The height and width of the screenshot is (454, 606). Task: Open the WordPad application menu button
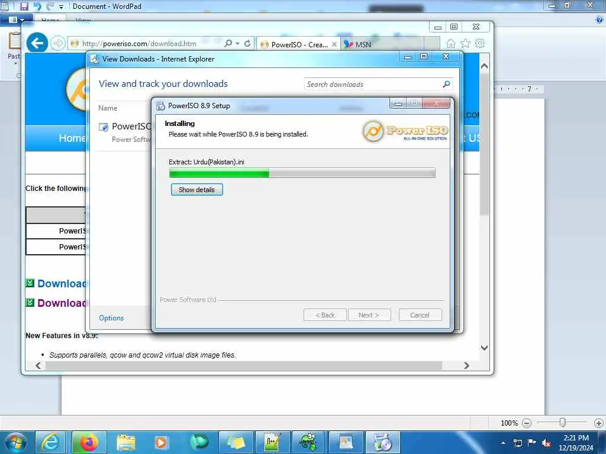pyautogui.click(x=16, y=20)
